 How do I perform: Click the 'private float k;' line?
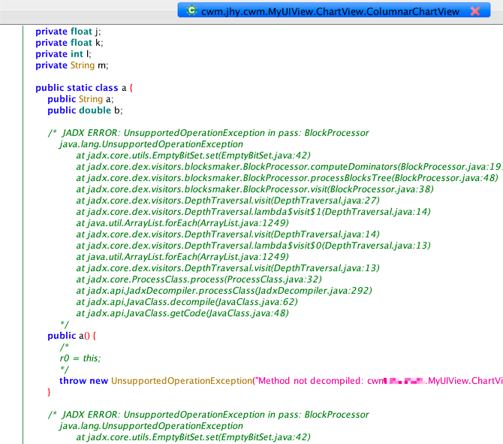coord(69,43)
